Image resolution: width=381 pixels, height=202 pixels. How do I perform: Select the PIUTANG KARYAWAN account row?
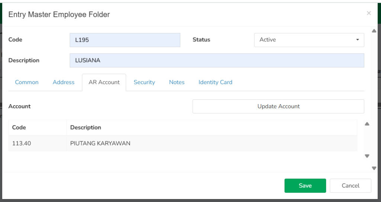(183, 143)
